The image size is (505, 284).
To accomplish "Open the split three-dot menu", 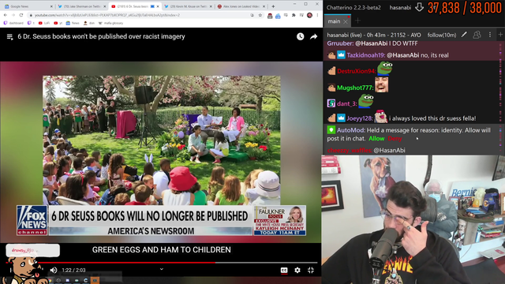I will [x=490, y=35].
